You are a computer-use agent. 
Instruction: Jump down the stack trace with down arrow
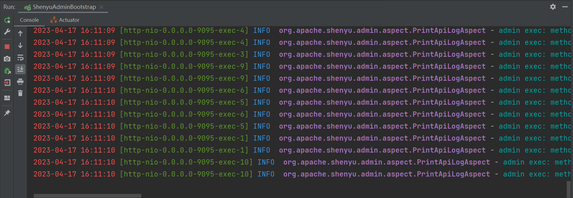[20, 45]
